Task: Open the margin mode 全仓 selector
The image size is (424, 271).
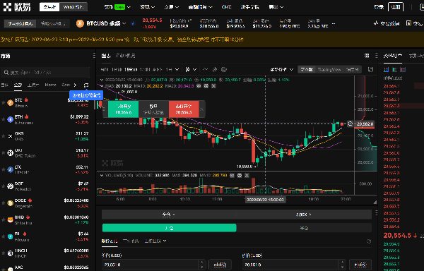Action: tap(169, 215)
